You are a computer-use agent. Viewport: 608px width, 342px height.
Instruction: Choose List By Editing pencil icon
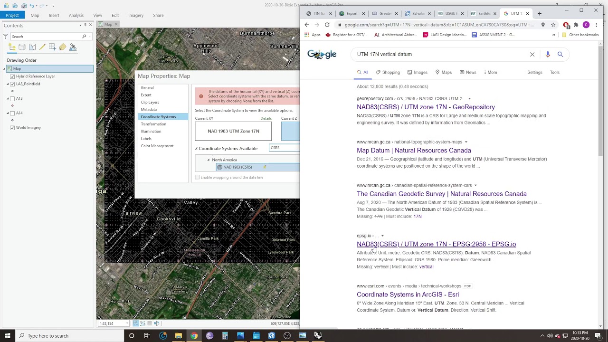(42, 47)
